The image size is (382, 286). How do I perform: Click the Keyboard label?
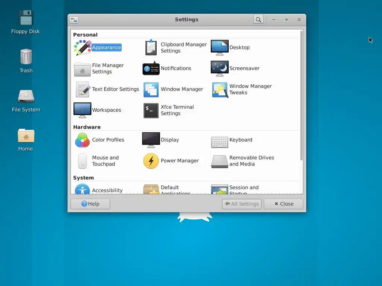coord(241,140)
